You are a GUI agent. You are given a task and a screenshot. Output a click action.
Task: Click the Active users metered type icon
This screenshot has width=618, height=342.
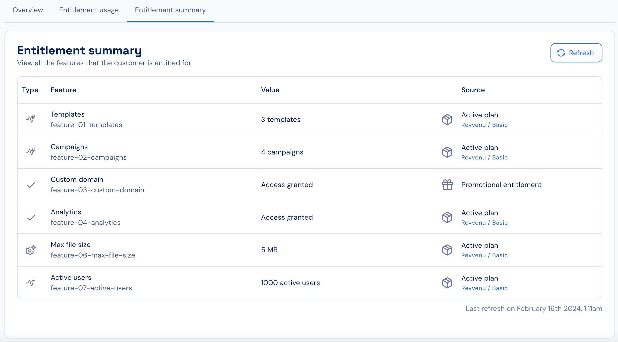coord(31,282)
